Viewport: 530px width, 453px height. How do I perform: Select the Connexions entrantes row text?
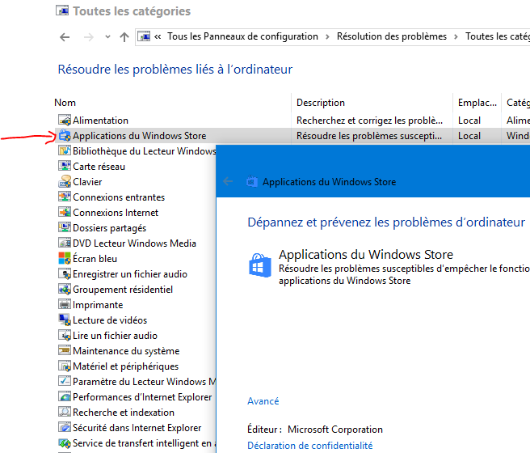[x=119, y=197]
